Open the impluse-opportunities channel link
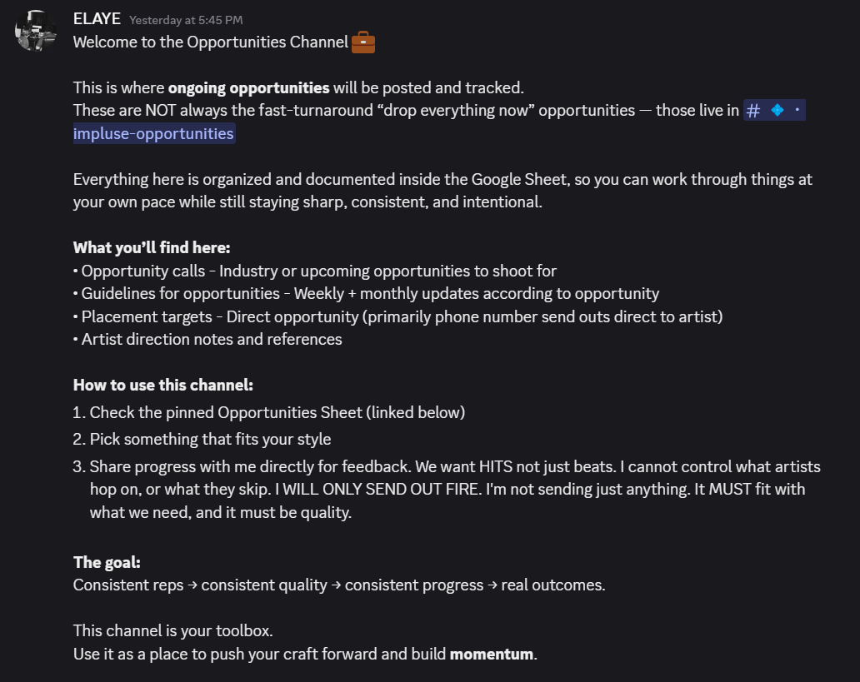 [x=153, y=133]
